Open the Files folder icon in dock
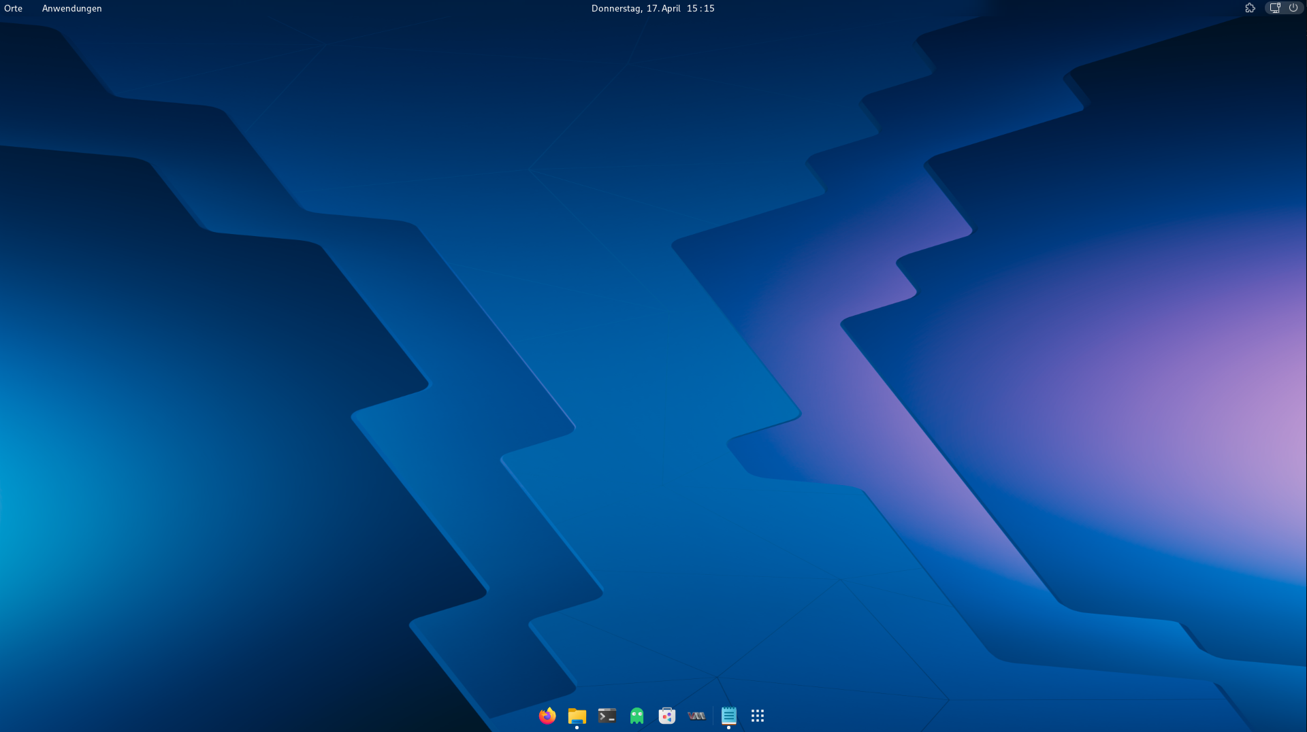Image resolution: width=1307 pixels, height=732 pixels. pyautogui.click(x=577, y=716)
